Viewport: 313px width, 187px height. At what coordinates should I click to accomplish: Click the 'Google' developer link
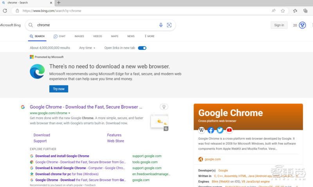tap(223, 171)
